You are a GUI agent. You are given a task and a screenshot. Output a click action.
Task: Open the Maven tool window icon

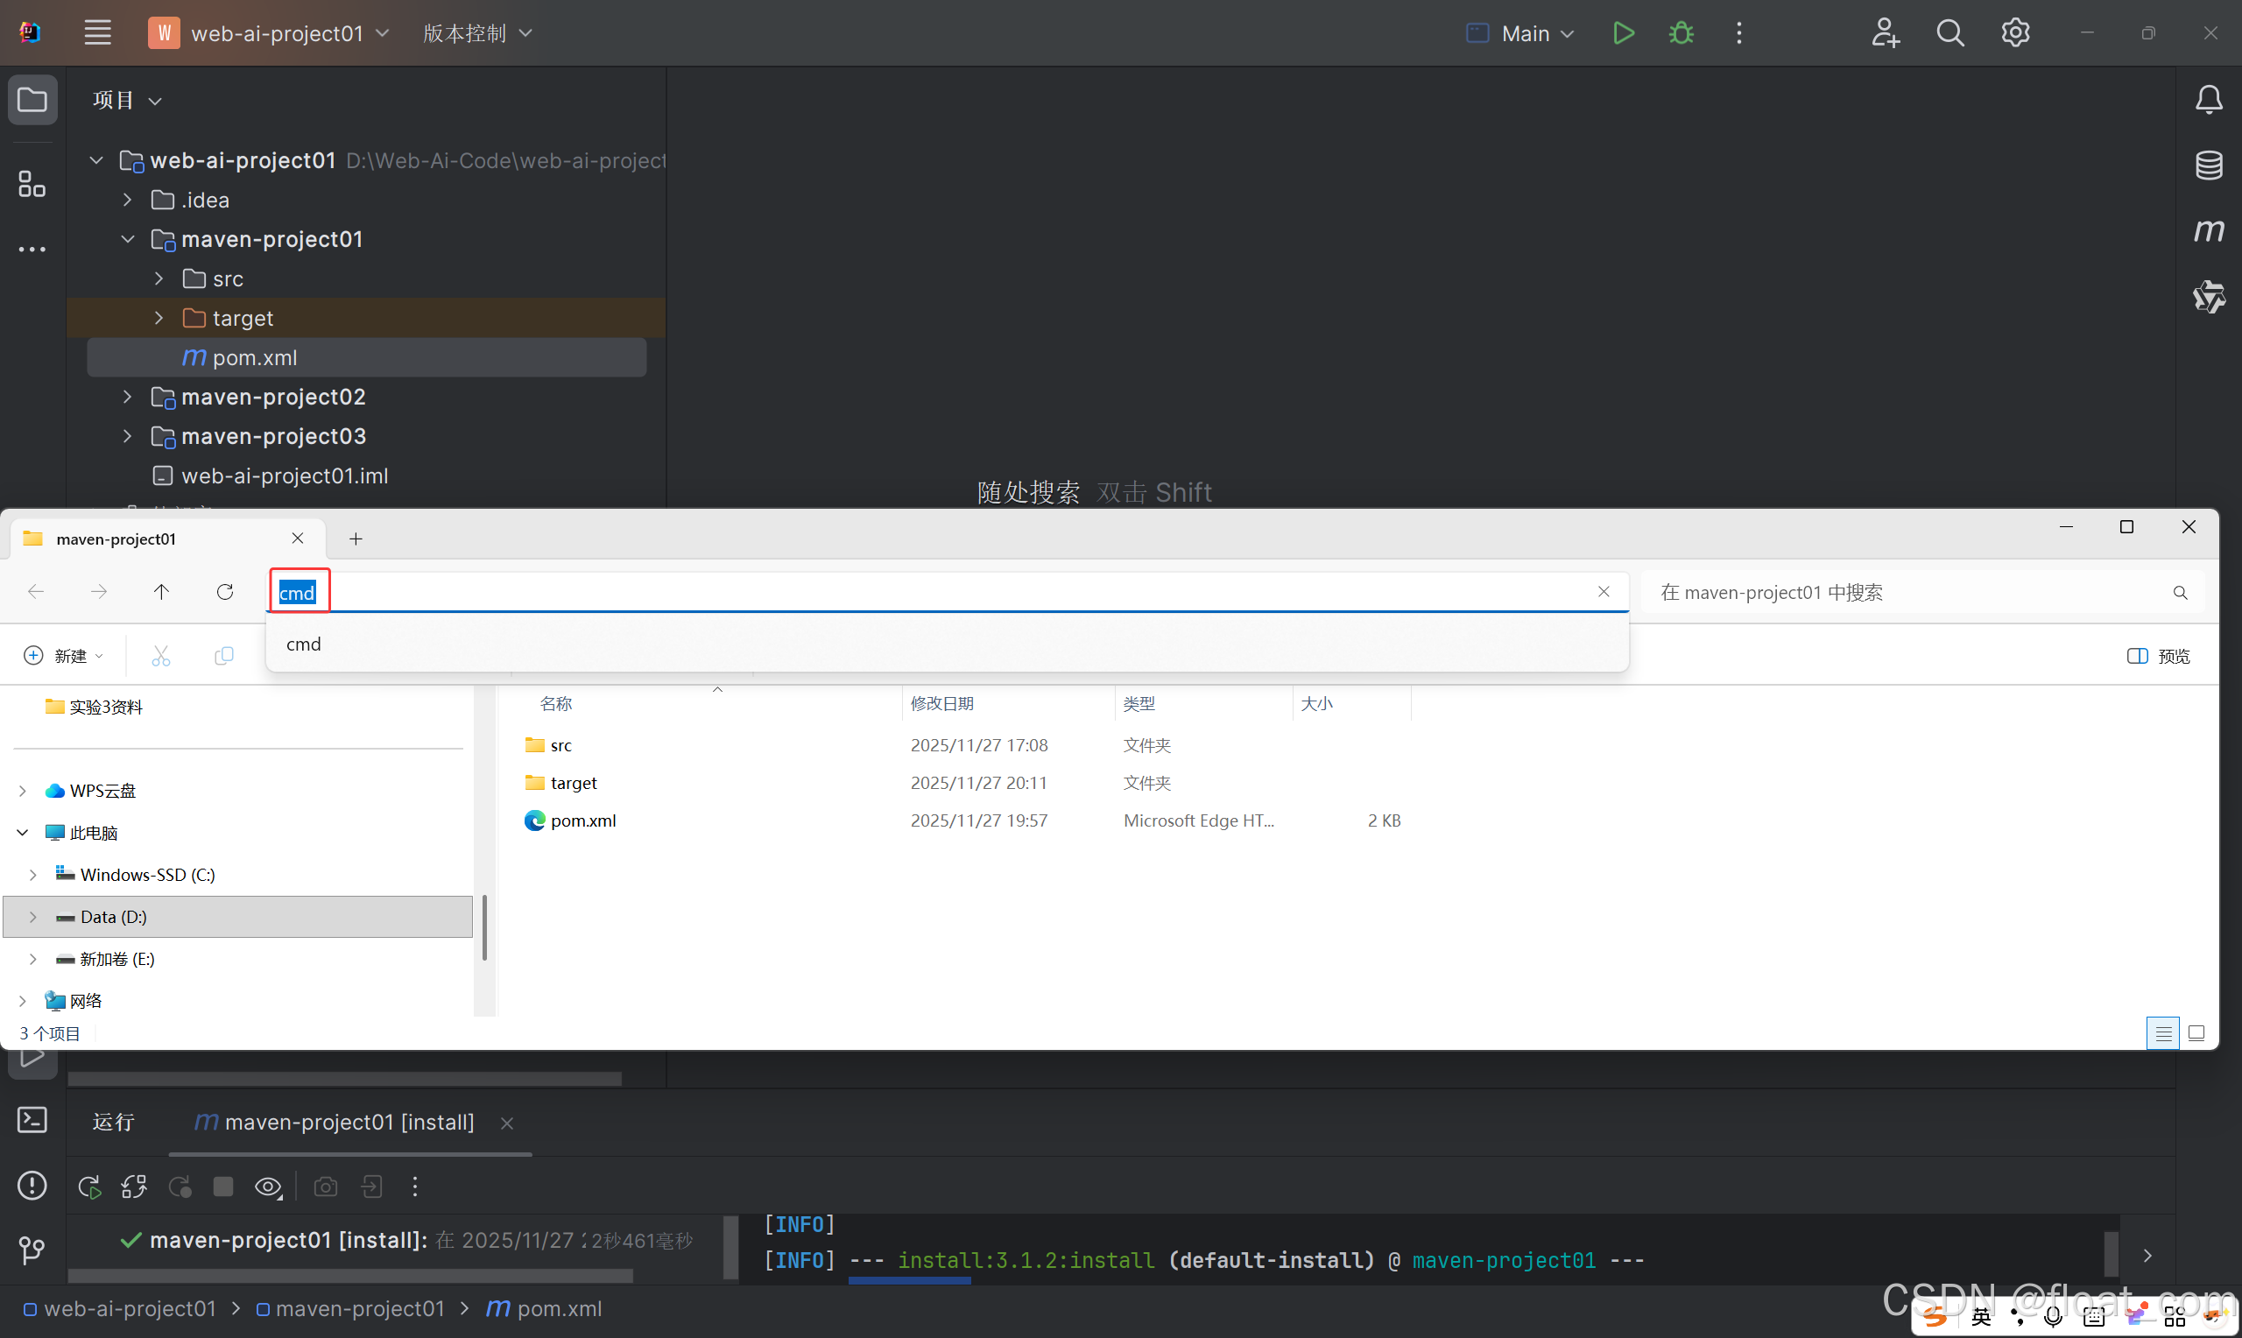[2208, 231]
